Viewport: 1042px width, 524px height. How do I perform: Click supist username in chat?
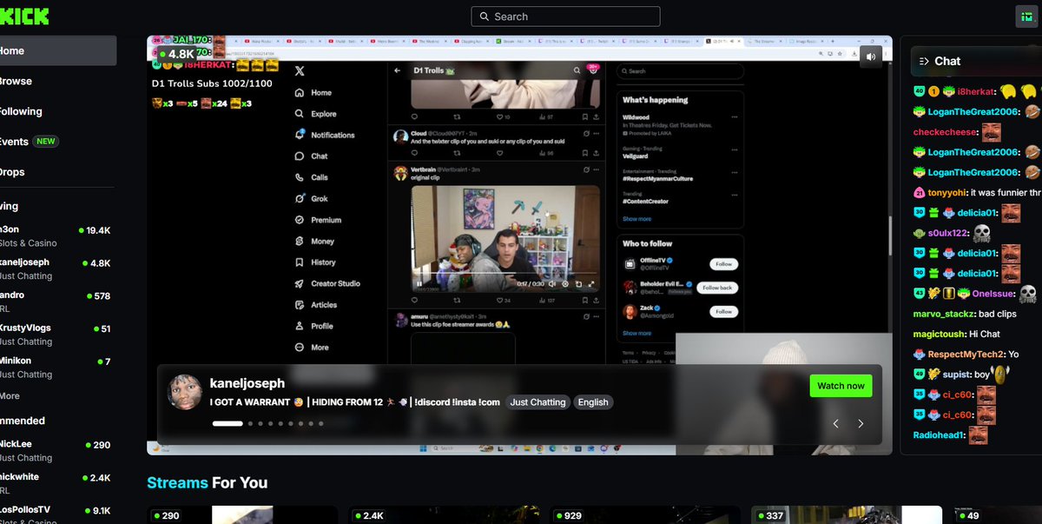coord(957,374)
